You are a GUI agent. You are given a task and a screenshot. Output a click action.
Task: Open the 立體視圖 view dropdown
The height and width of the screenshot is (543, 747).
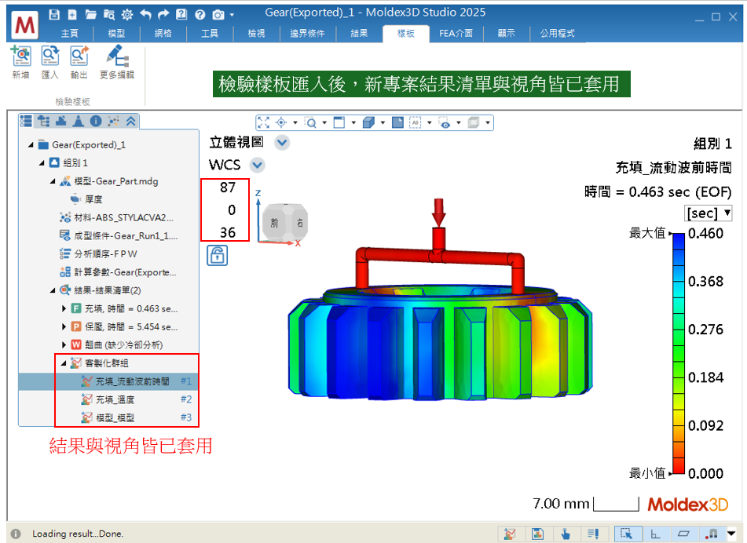[282, 143]
